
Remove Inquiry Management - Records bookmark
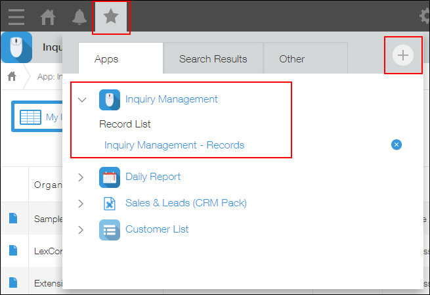[396, 145]
